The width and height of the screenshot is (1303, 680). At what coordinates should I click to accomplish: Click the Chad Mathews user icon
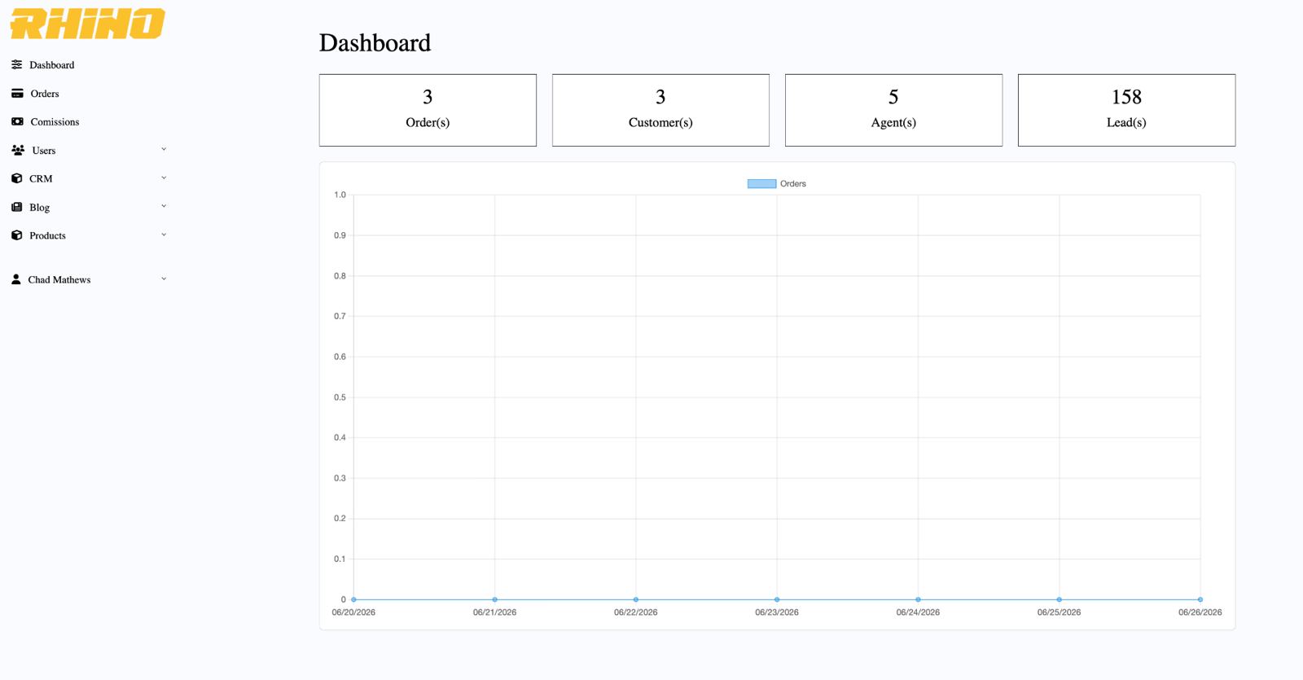[x=15, y=279]
